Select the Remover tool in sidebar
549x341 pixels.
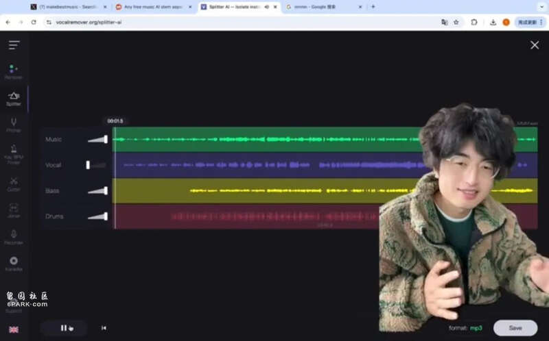click(x=14, y=71)
